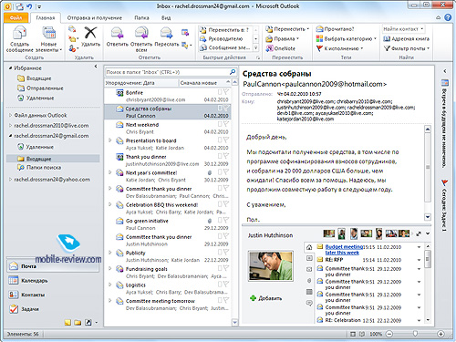Toggle the category box on the Publicity message
456x342 pixels.
220,252
